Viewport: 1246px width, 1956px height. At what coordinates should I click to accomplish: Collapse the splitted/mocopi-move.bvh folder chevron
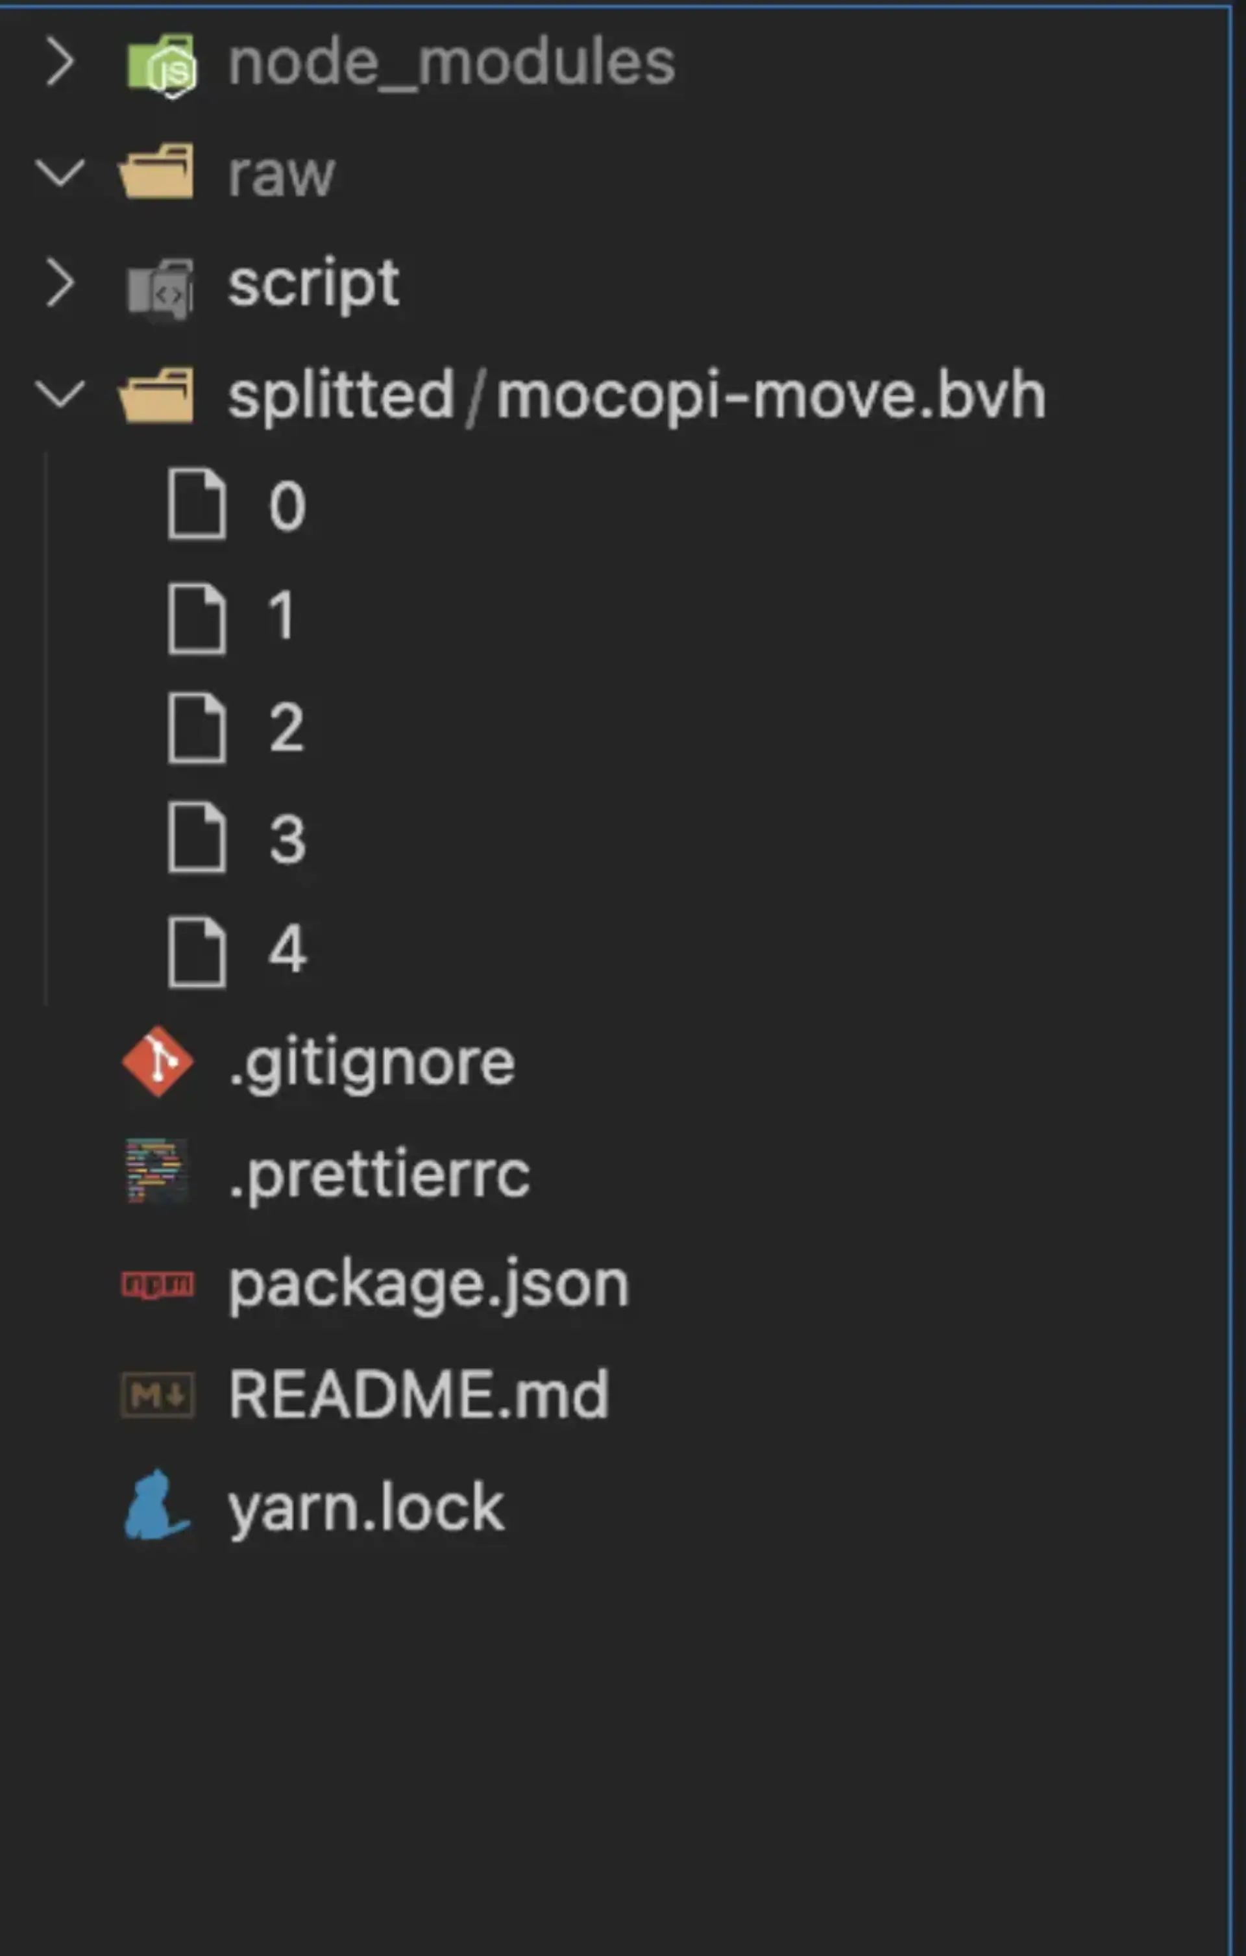(x=60, y=395)
